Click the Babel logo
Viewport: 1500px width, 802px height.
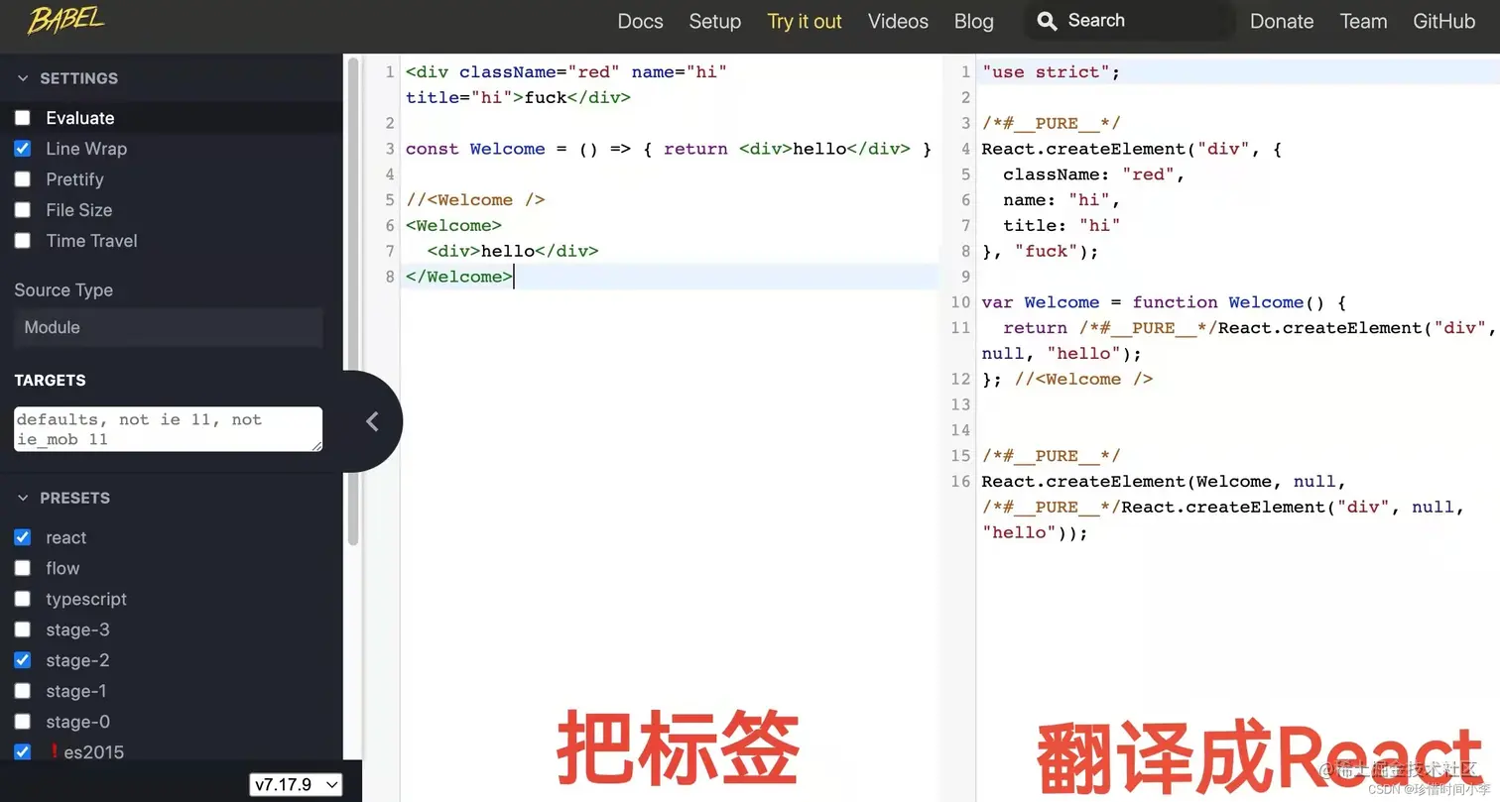point(65,21)
